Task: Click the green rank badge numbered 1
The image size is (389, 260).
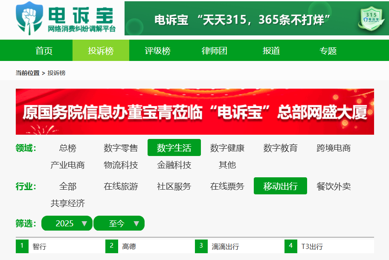Action: coord(22,246)
